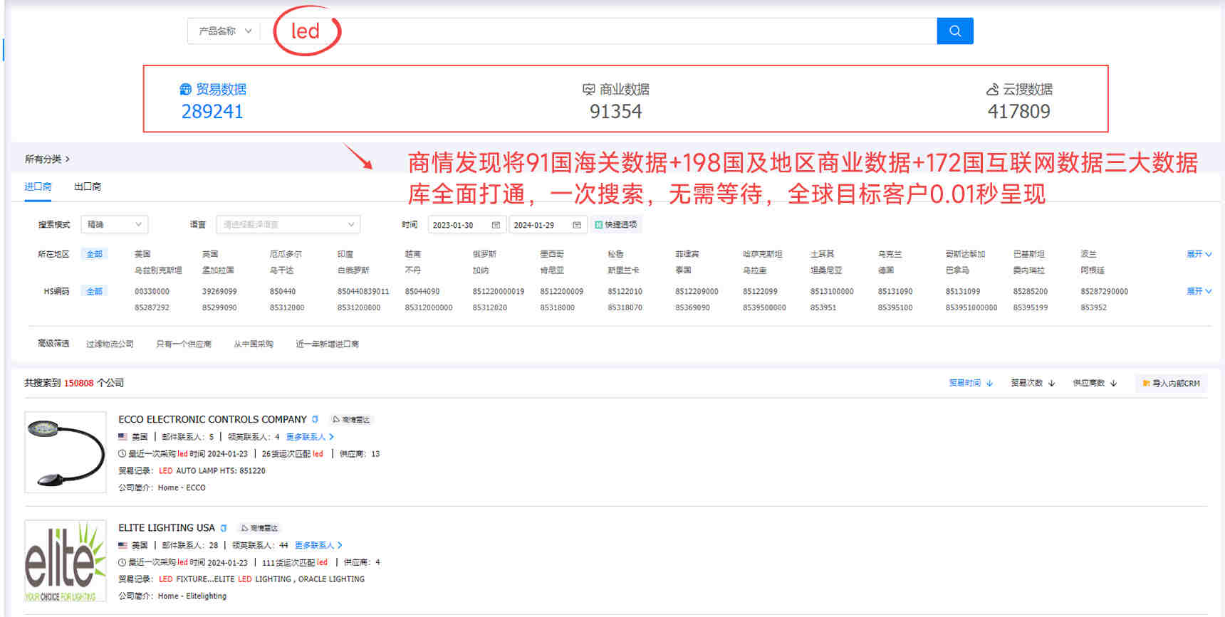Open the 语言 selection dropdown
Image resolution: width=1225 pixels, height=617 pixels.
point(288,224)
